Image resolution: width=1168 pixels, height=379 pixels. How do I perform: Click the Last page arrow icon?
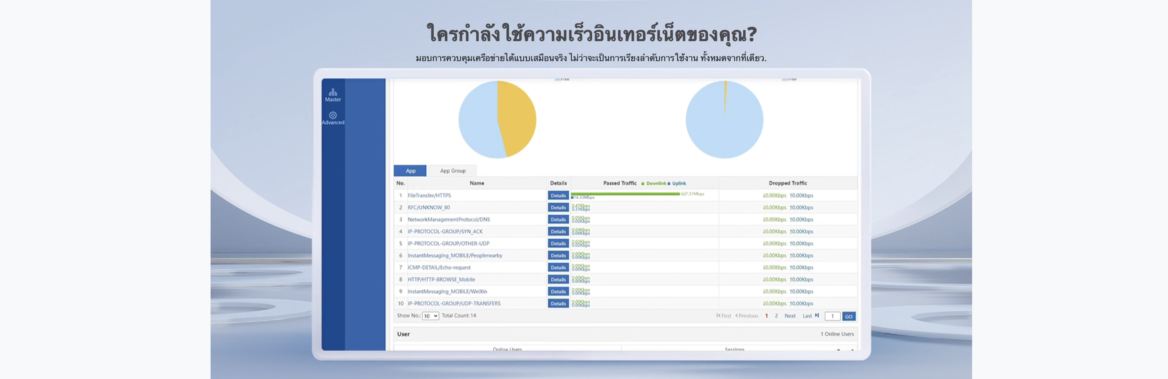(817, 315)
